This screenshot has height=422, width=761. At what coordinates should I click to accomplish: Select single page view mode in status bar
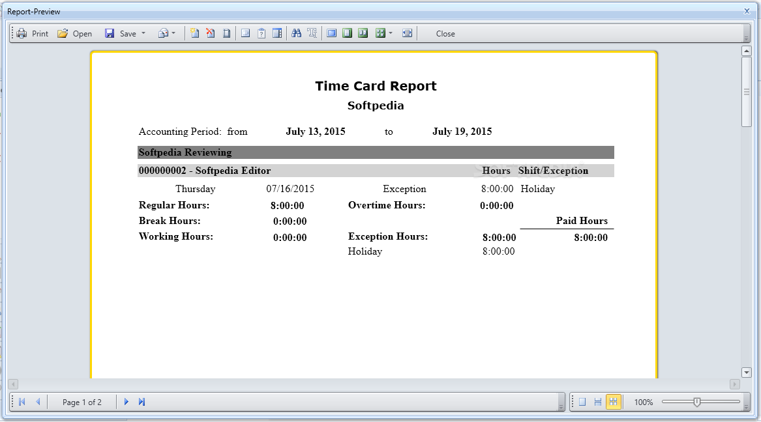pos(582,402)
